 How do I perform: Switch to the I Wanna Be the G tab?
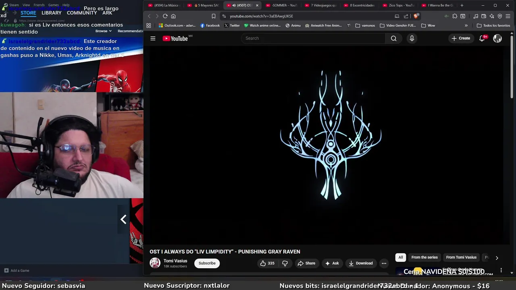pyautogui.click(x=437, y=5)
